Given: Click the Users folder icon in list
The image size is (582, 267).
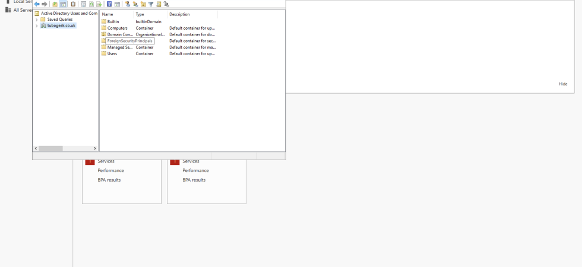Looking at the screenshot, I should pos(104,53).
